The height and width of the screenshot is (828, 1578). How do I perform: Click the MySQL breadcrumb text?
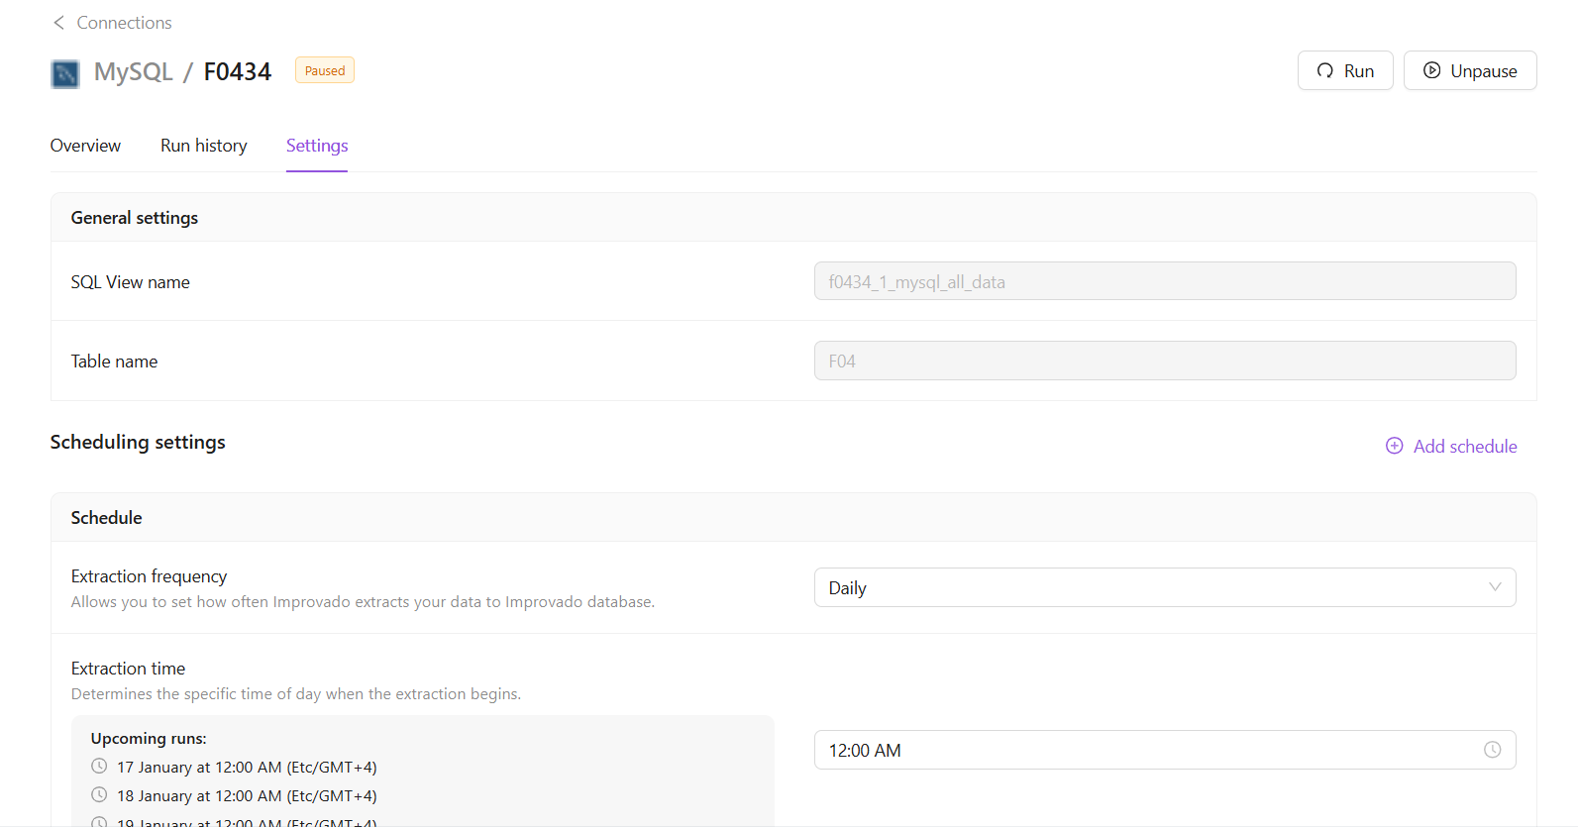(133, 72)
